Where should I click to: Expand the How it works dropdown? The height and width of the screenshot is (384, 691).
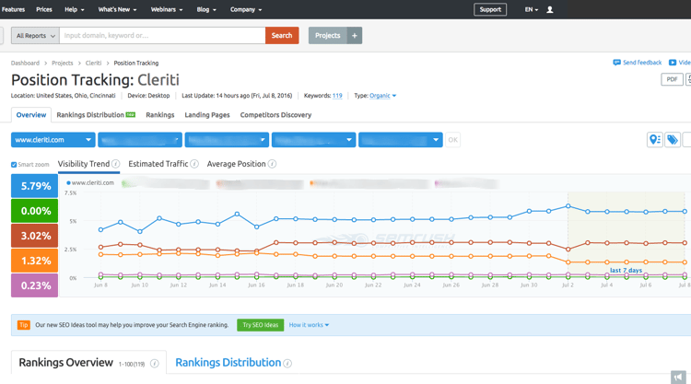point(309,325)
